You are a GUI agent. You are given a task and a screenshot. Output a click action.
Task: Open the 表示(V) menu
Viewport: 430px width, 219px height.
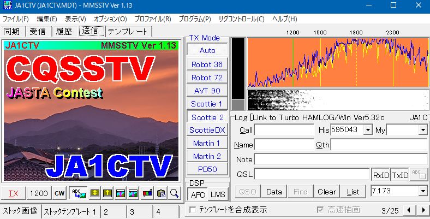click(x=75, y=19)
